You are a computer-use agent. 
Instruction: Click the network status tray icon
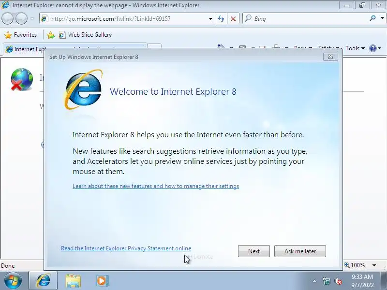pyautogui.click(x=326, y=281)
